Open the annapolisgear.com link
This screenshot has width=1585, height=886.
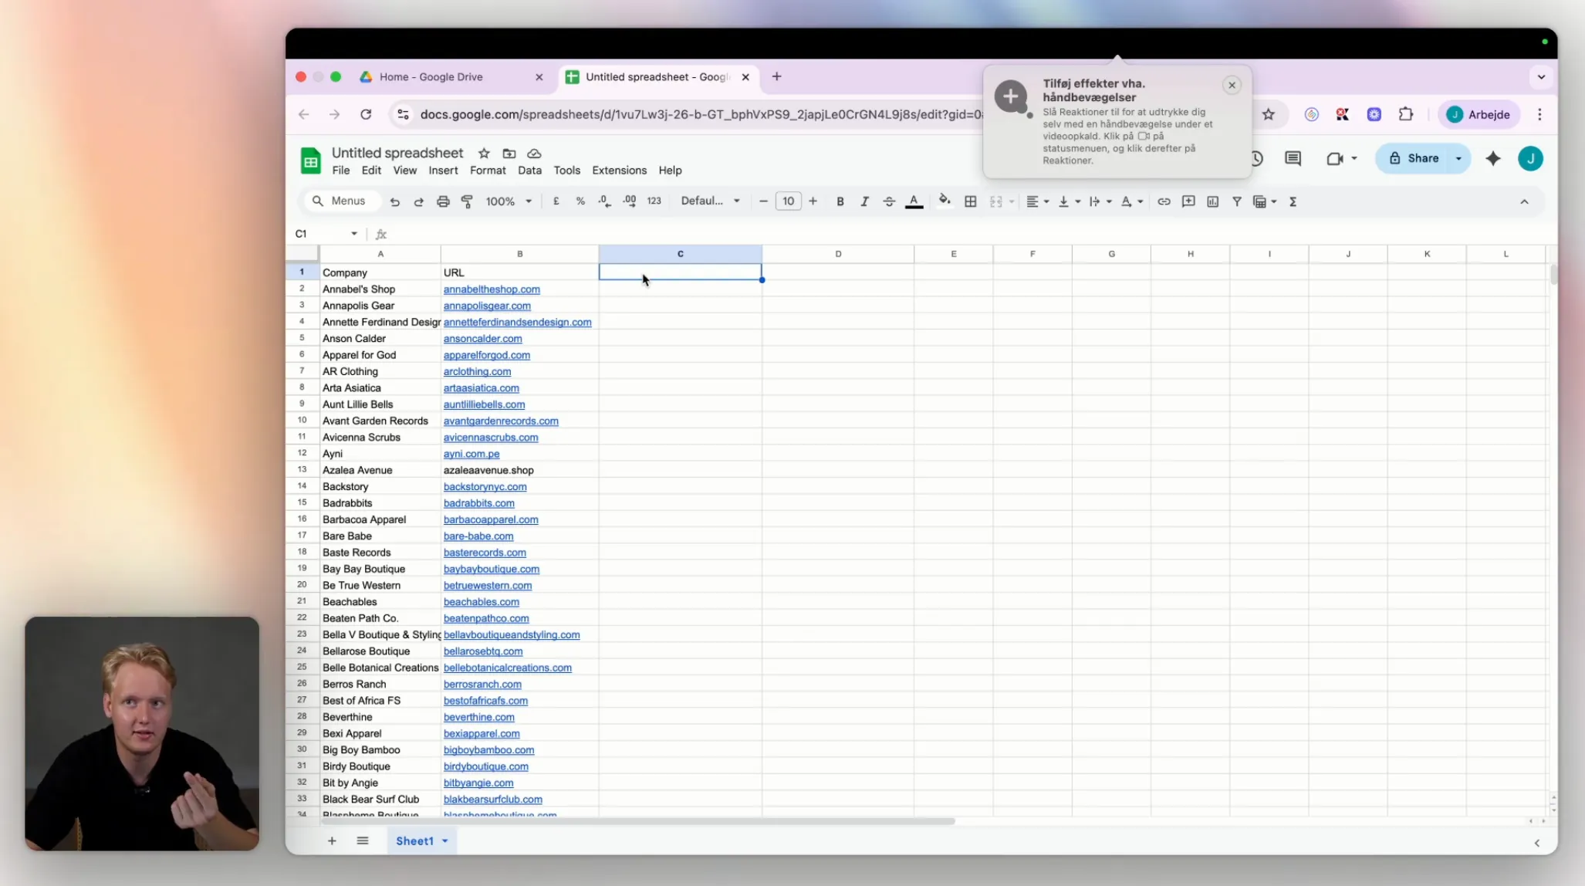click(487, 306)
